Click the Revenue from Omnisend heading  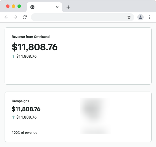(31, 37)
